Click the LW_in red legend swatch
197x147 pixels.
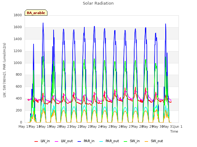36,141
